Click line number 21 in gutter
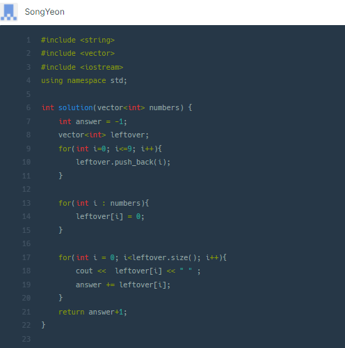This screenshot has width=345, height=348. (x=26, y=312)
